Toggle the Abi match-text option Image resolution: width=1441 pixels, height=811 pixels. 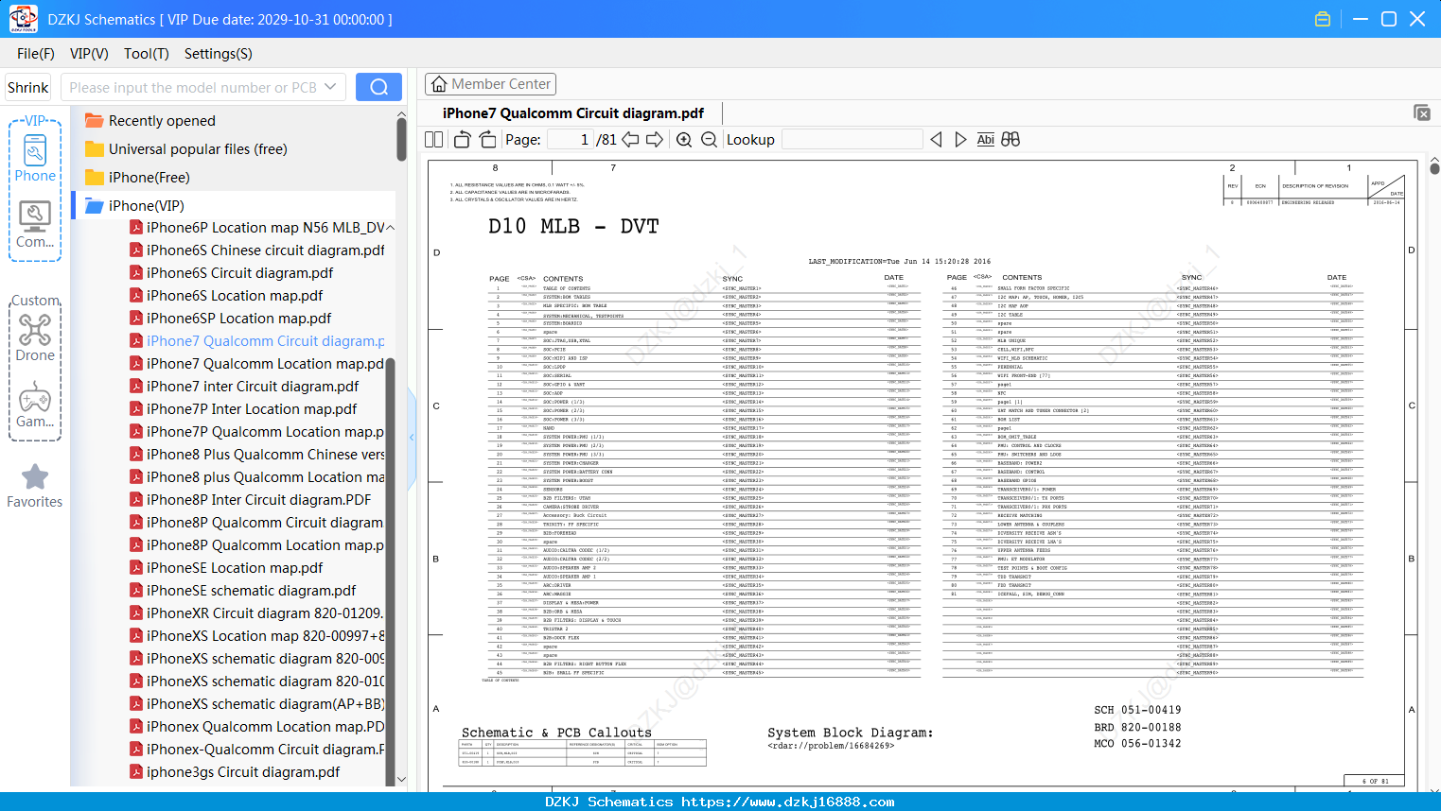pos(985,140)
